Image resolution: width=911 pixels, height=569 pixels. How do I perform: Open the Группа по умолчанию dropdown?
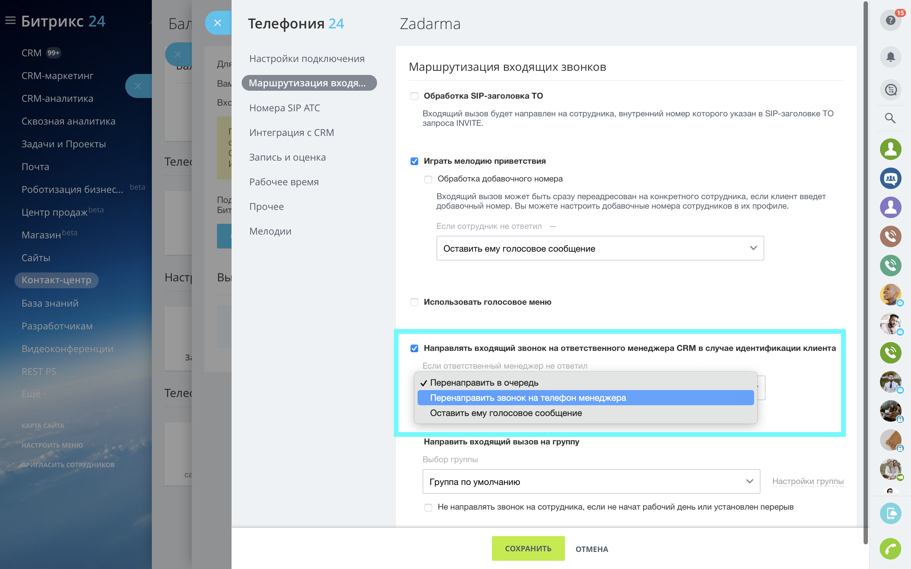(x=591, y=482)
